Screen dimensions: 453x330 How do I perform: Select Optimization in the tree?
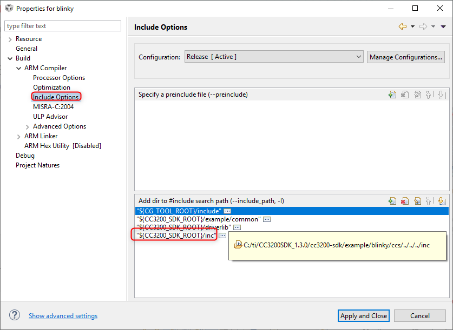point(51,87)
